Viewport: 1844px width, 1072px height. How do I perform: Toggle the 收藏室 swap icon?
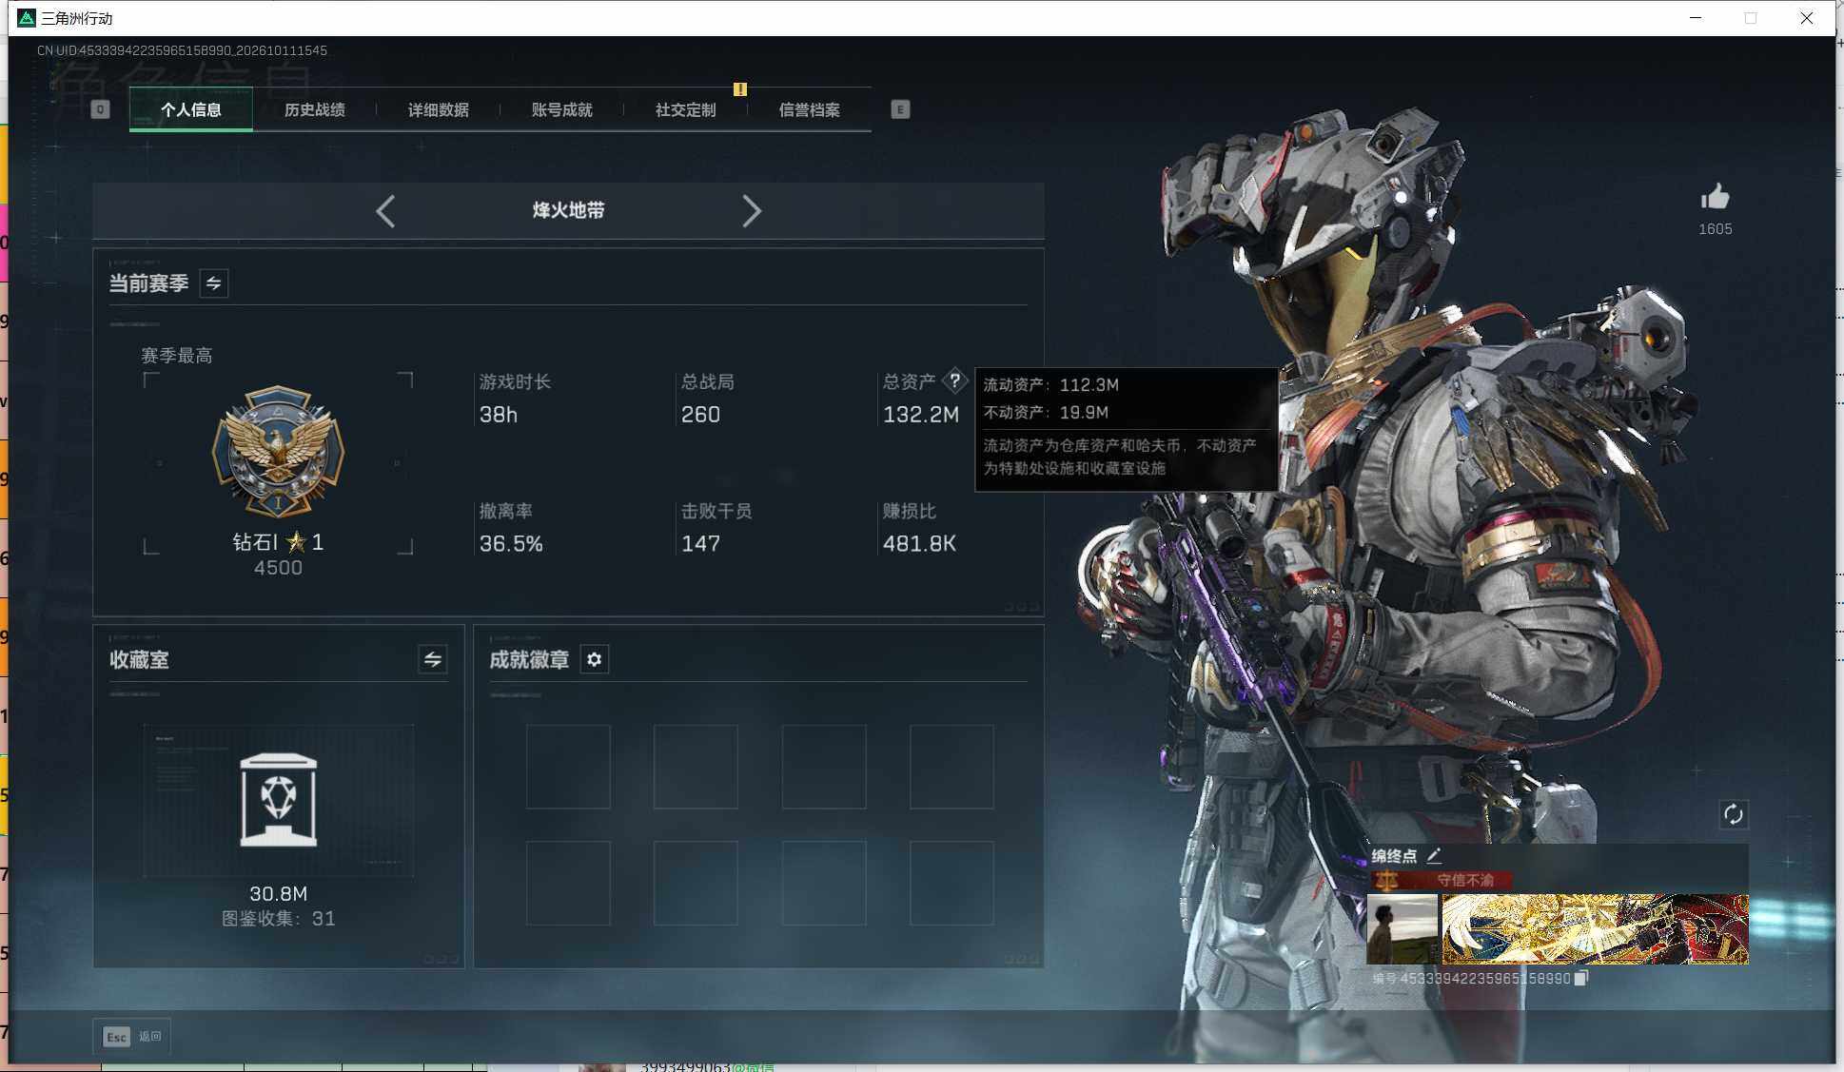tap(433, 659)
